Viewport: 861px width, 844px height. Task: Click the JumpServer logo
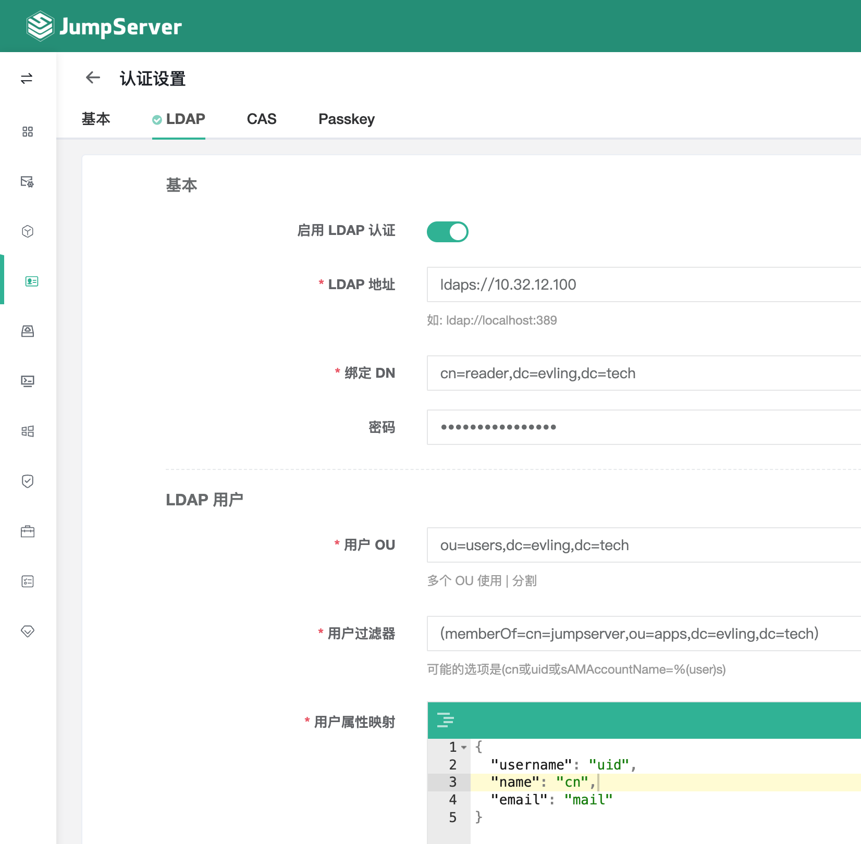[x=104, y=26]
